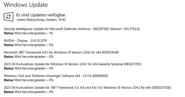Click the bold 'Status:' label under Defender update
This screenshot has width=185, height=97.
point(9,33)
